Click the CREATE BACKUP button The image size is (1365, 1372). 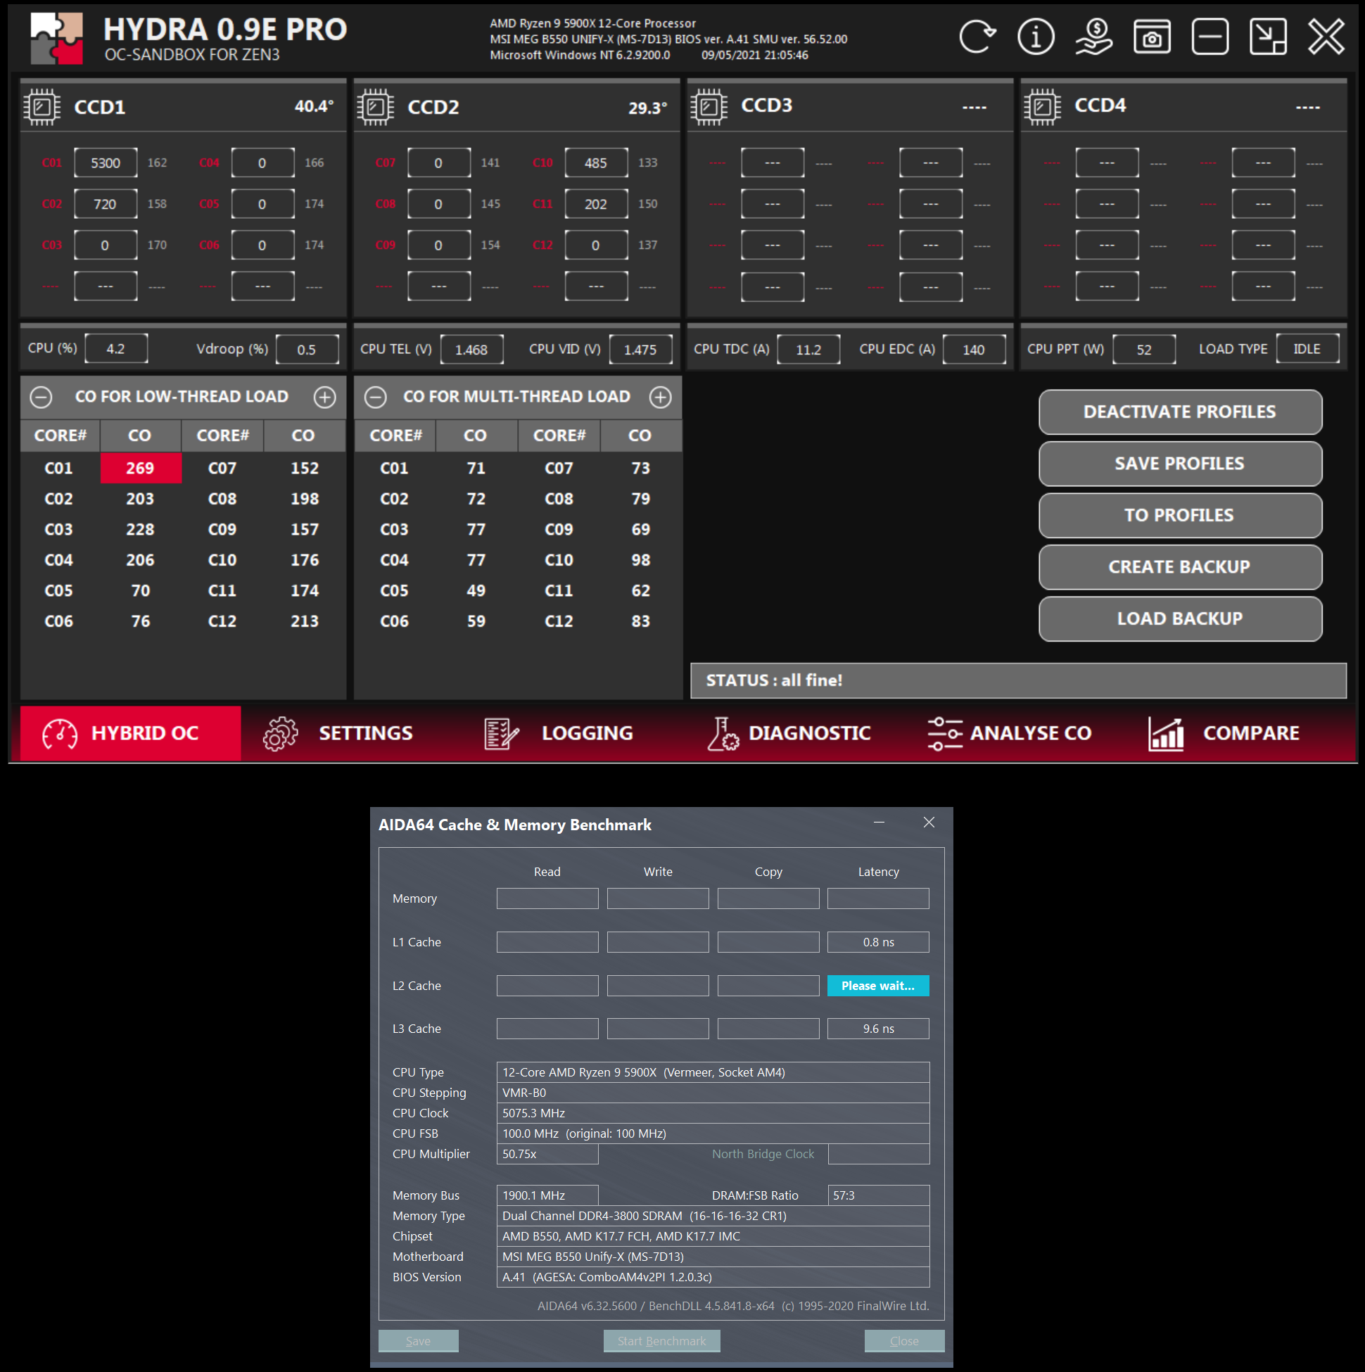1180,566
